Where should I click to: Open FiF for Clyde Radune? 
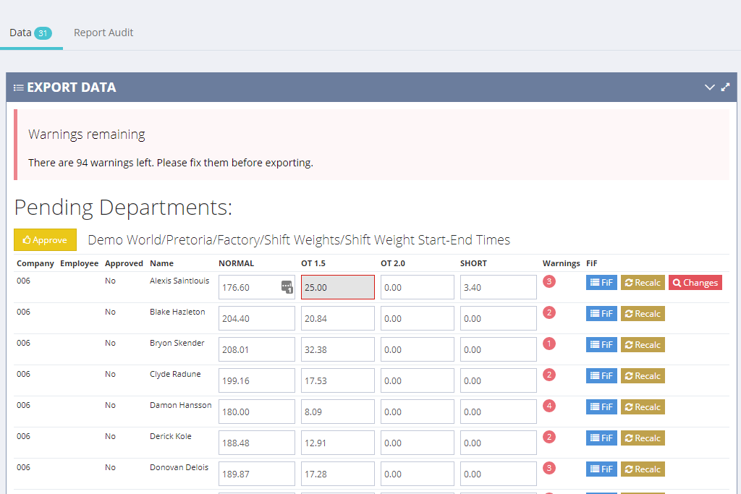coord(601,376)
